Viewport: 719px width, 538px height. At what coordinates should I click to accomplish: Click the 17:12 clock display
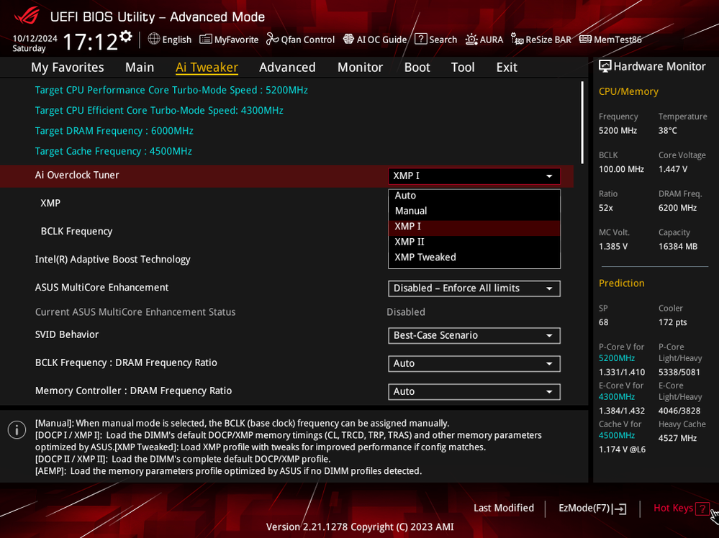[91, 42]
